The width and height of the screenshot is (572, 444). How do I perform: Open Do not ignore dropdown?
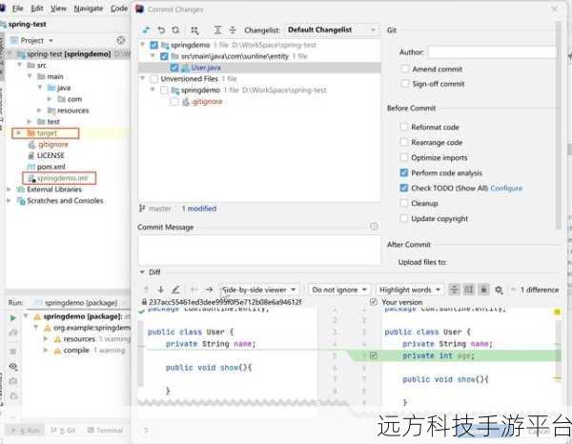click(x=339, y=290)
